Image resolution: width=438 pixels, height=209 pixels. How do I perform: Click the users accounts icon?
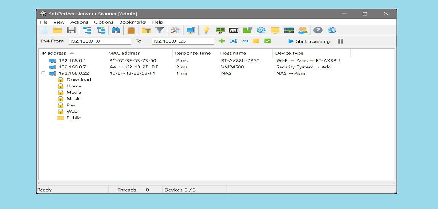[302, 30]
